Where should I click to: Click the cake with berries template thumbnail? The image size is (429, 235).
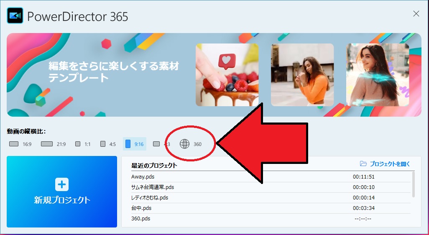coord(227,75)
